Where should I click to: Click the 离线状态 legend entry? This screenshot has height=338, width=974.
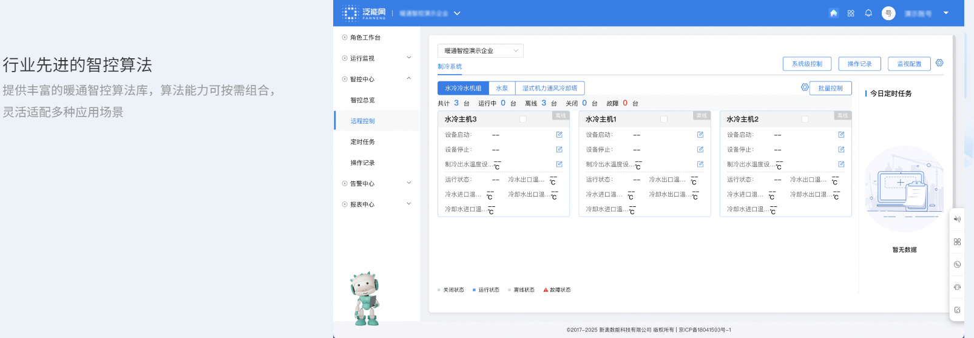pyautogui.click(x=521, y=290)
